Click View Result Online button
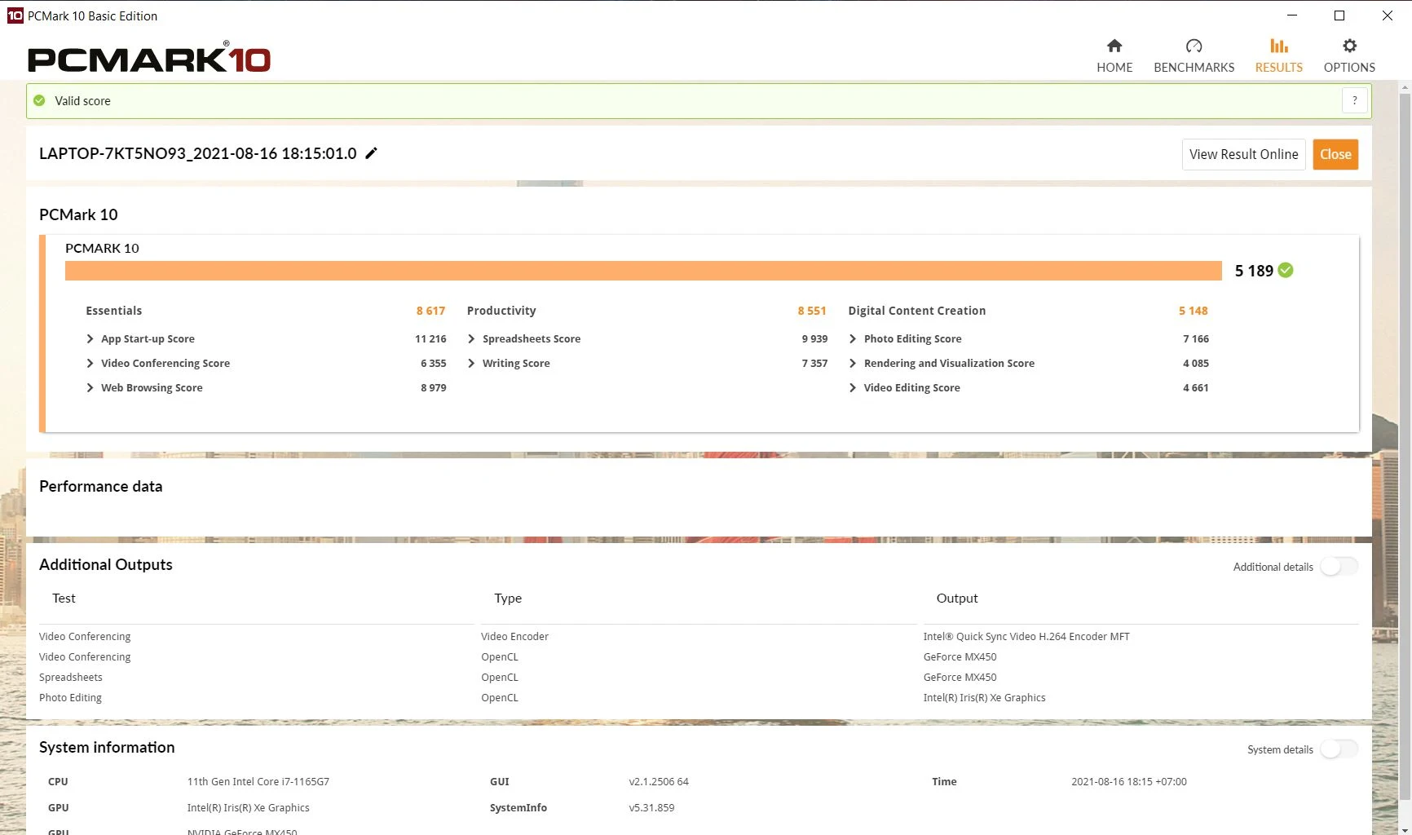 click(1244, 154)
